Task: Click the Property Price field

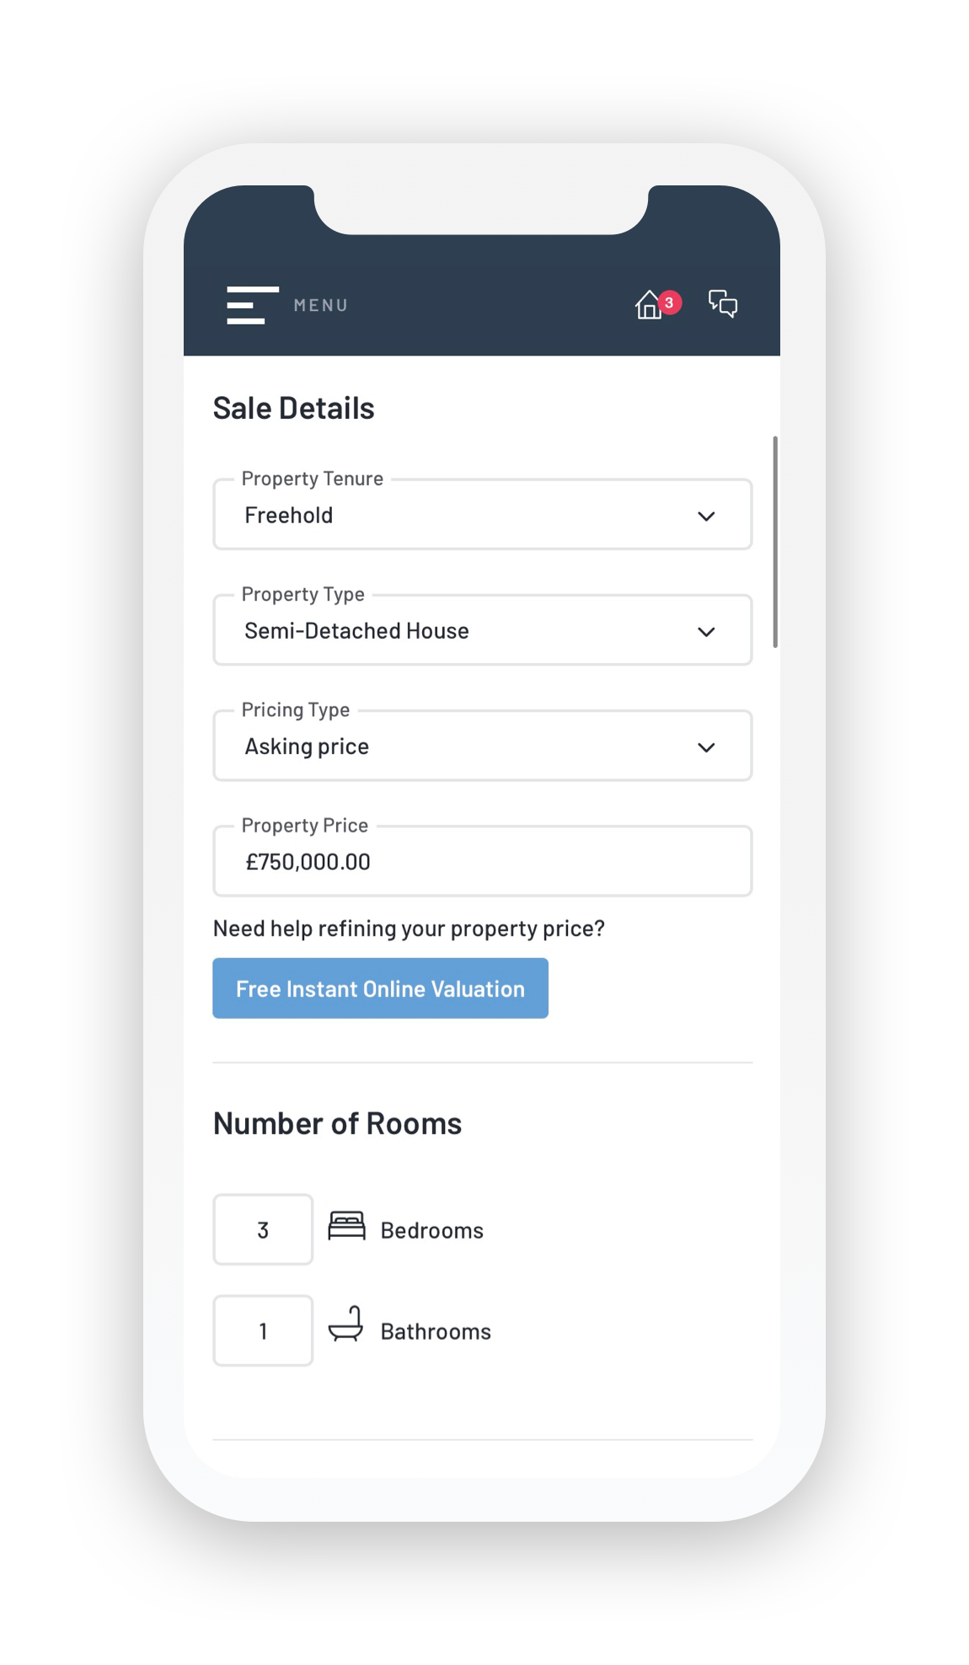Action: point(482,861)
